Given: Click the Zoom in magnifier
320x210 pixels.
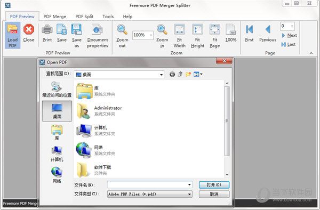Looking at the screenshot, I should (162, 36).
